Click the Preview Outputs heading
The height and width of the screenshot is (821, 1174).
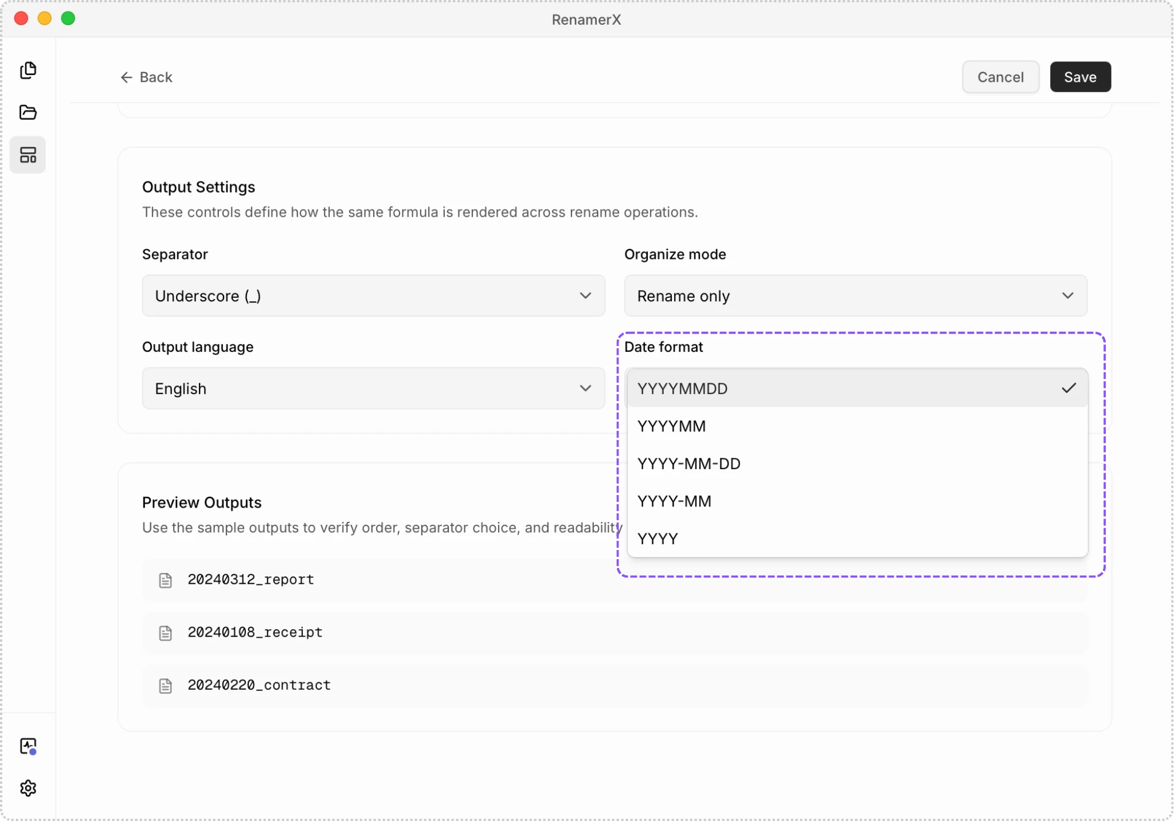point(202,502)
